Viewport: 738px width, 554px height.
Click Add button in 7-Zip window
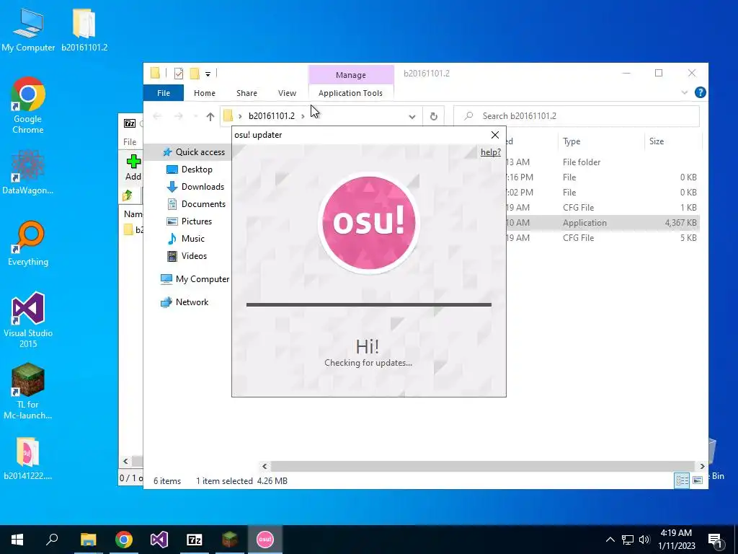click(x=133, y=167)
